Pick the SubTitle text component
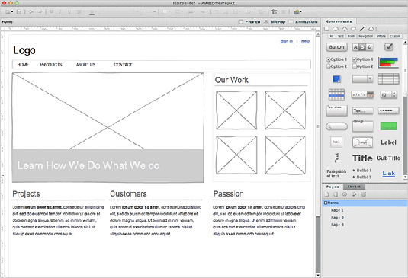 [388, 158]
